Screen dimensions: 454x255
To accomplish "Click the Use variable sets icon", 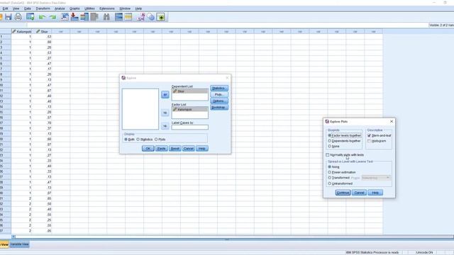I will click(151, 17).
